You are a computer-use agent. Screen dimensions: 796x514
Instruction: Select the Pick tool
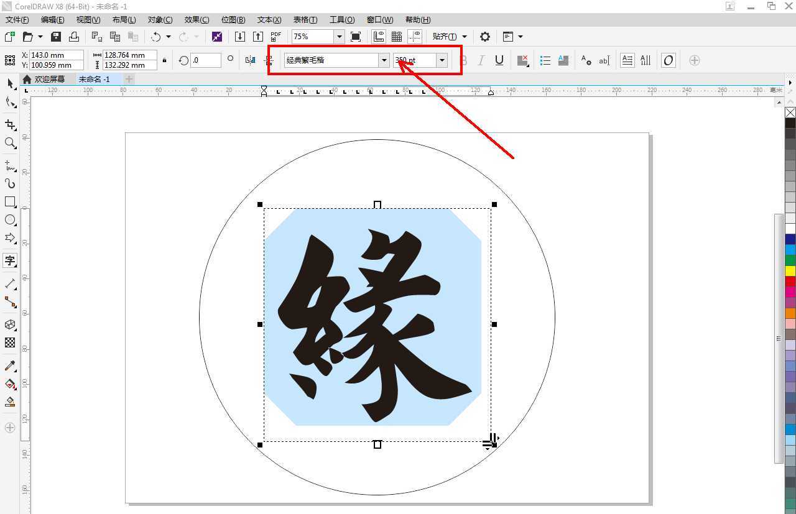9,83
